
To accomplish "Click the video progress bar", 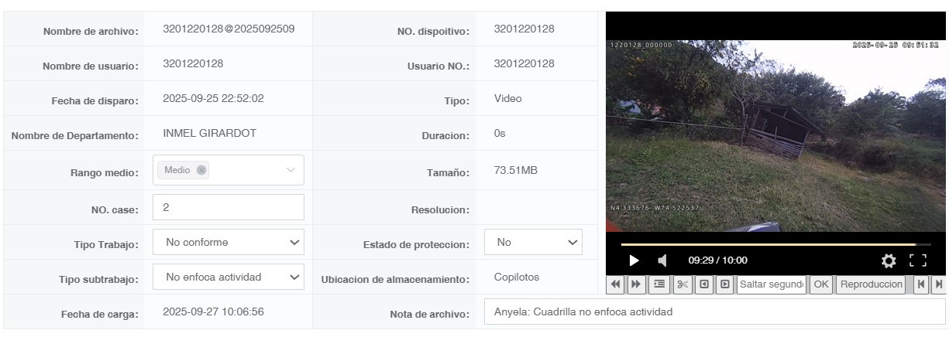I will tap(775, 244).
